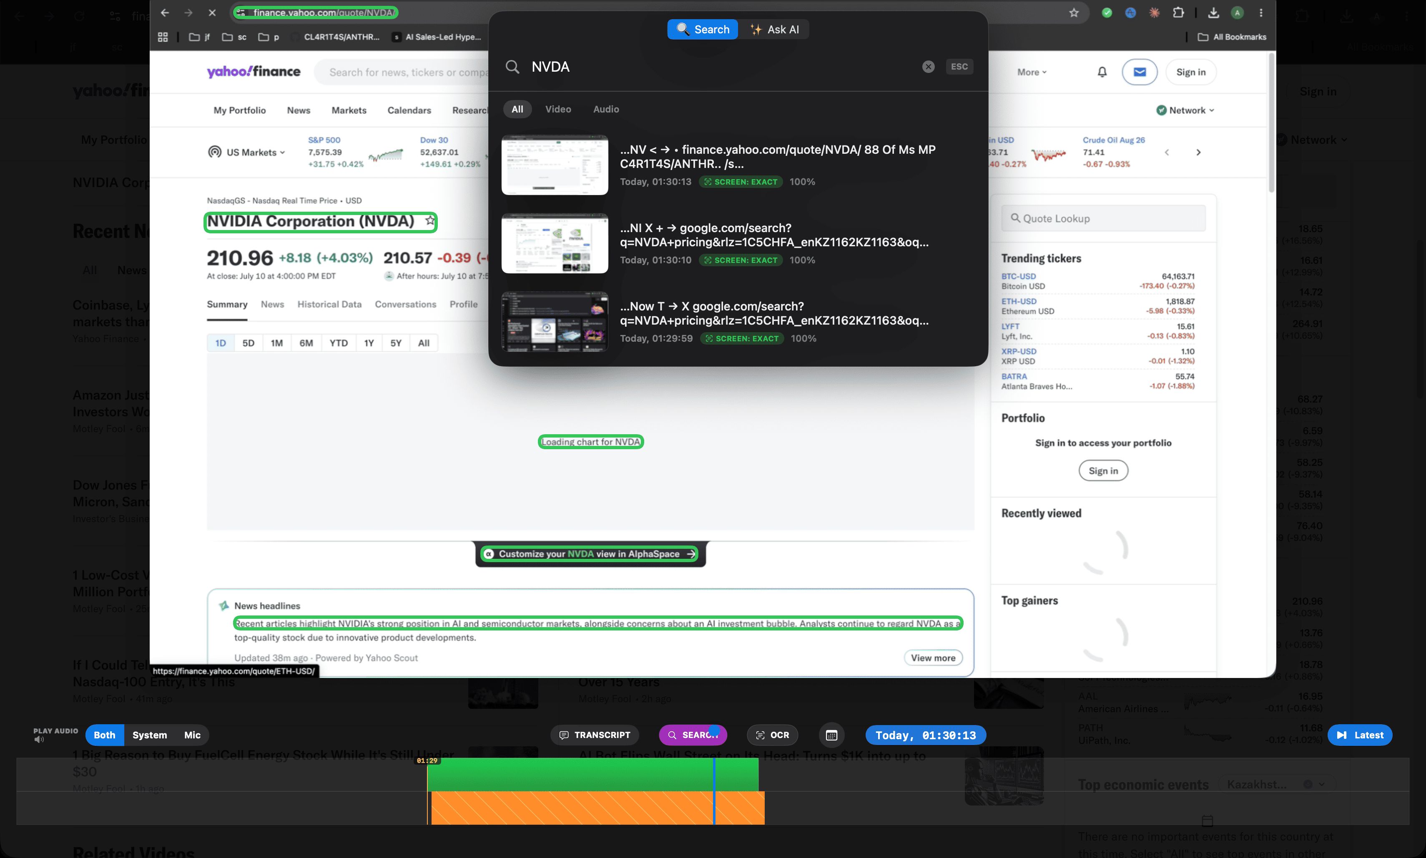Add NVIDIA Corporation to watchlist via star
The width and height of the screenshot is (1426, 858).
(430, 221)
